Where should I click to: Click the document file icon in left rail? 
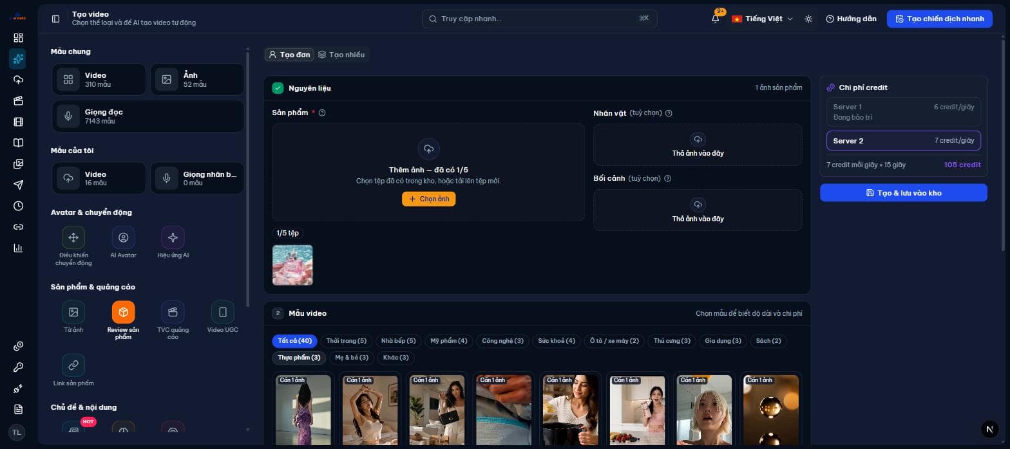(18, 409)
